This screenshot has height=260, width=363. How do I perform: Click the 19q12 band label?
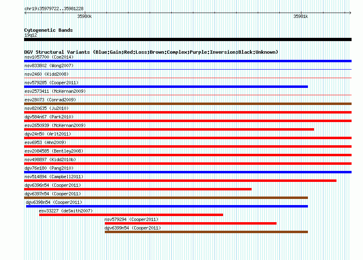(31, 35)
